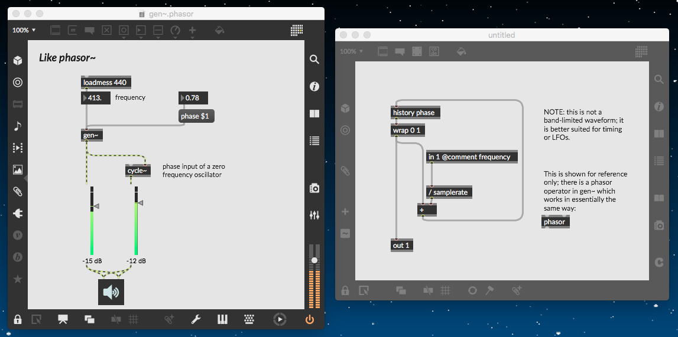Image resolution: width=678 pixels, height=337 pixels.
Task: Open 100% zoom dropdown in gen~.phasor window
Action: tap(24, 30)
